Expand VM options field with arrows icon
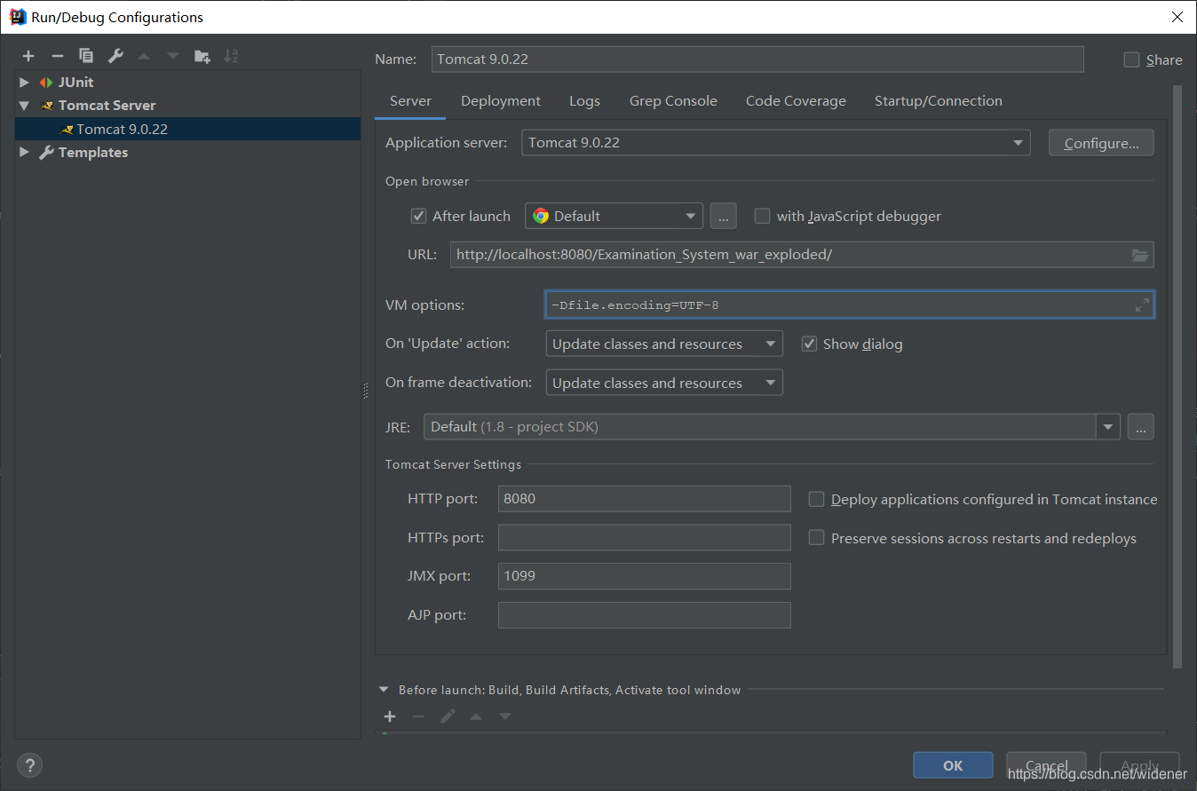The height and width of the screenshot is (791, 1197). (x=1142, y=305)
